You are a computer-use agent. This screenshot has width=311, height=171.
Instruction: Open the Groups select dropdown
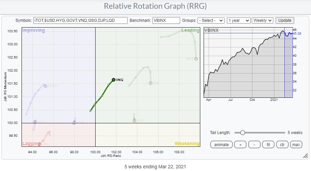coord(211,20)
